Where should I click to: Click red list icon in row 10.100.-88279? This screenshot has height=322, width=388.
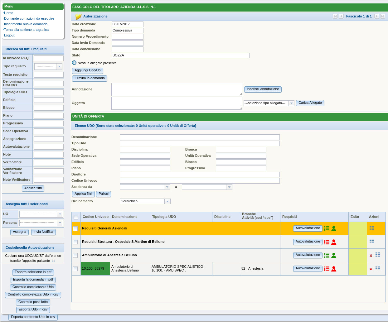click(x=327, y=269)
